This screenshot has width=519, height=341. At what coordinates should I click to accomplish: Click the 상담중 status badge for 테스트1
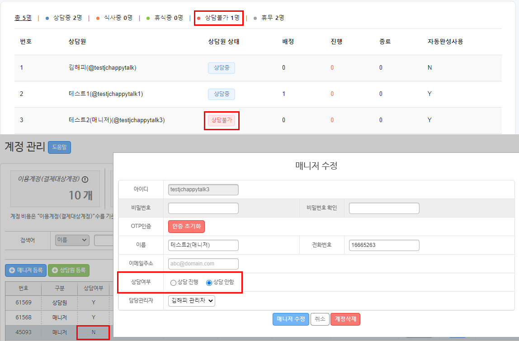[221, 94]
